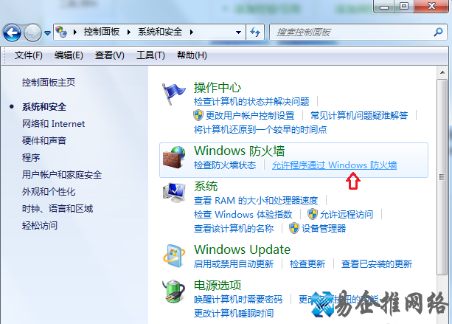The image size is (452, 324).
Task: Click the Windows 防火墙 brick wall icon
Action: coord(175,157)
